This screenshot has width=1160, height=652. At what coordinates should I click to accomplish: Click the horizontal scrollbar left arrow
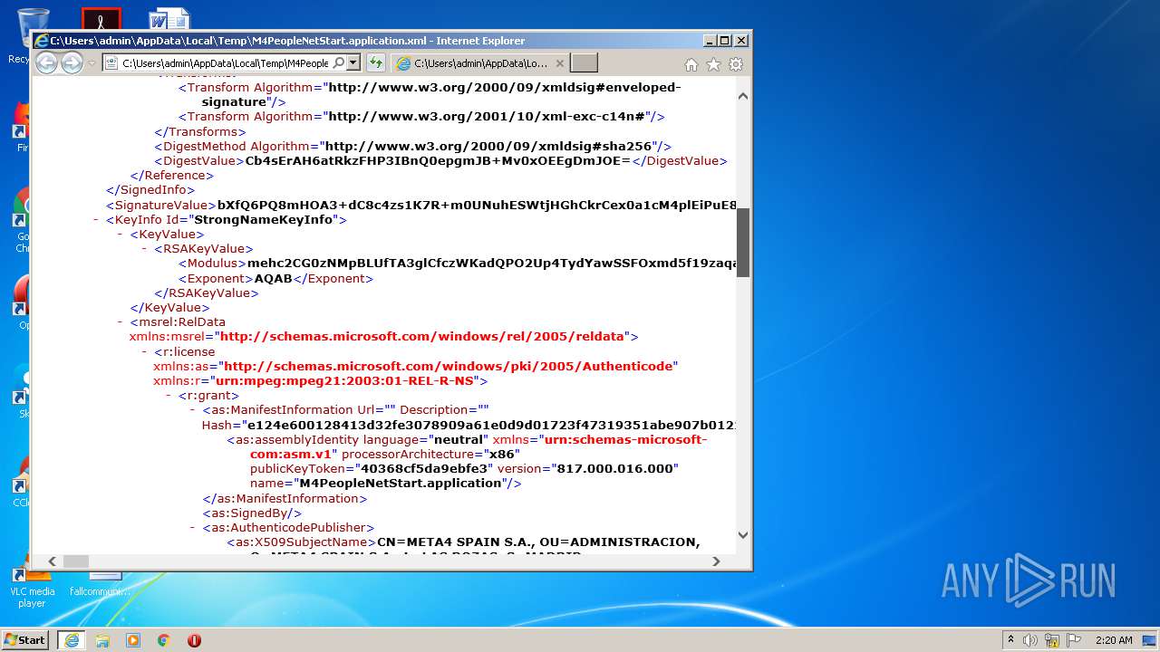click(x=52, y=561)
